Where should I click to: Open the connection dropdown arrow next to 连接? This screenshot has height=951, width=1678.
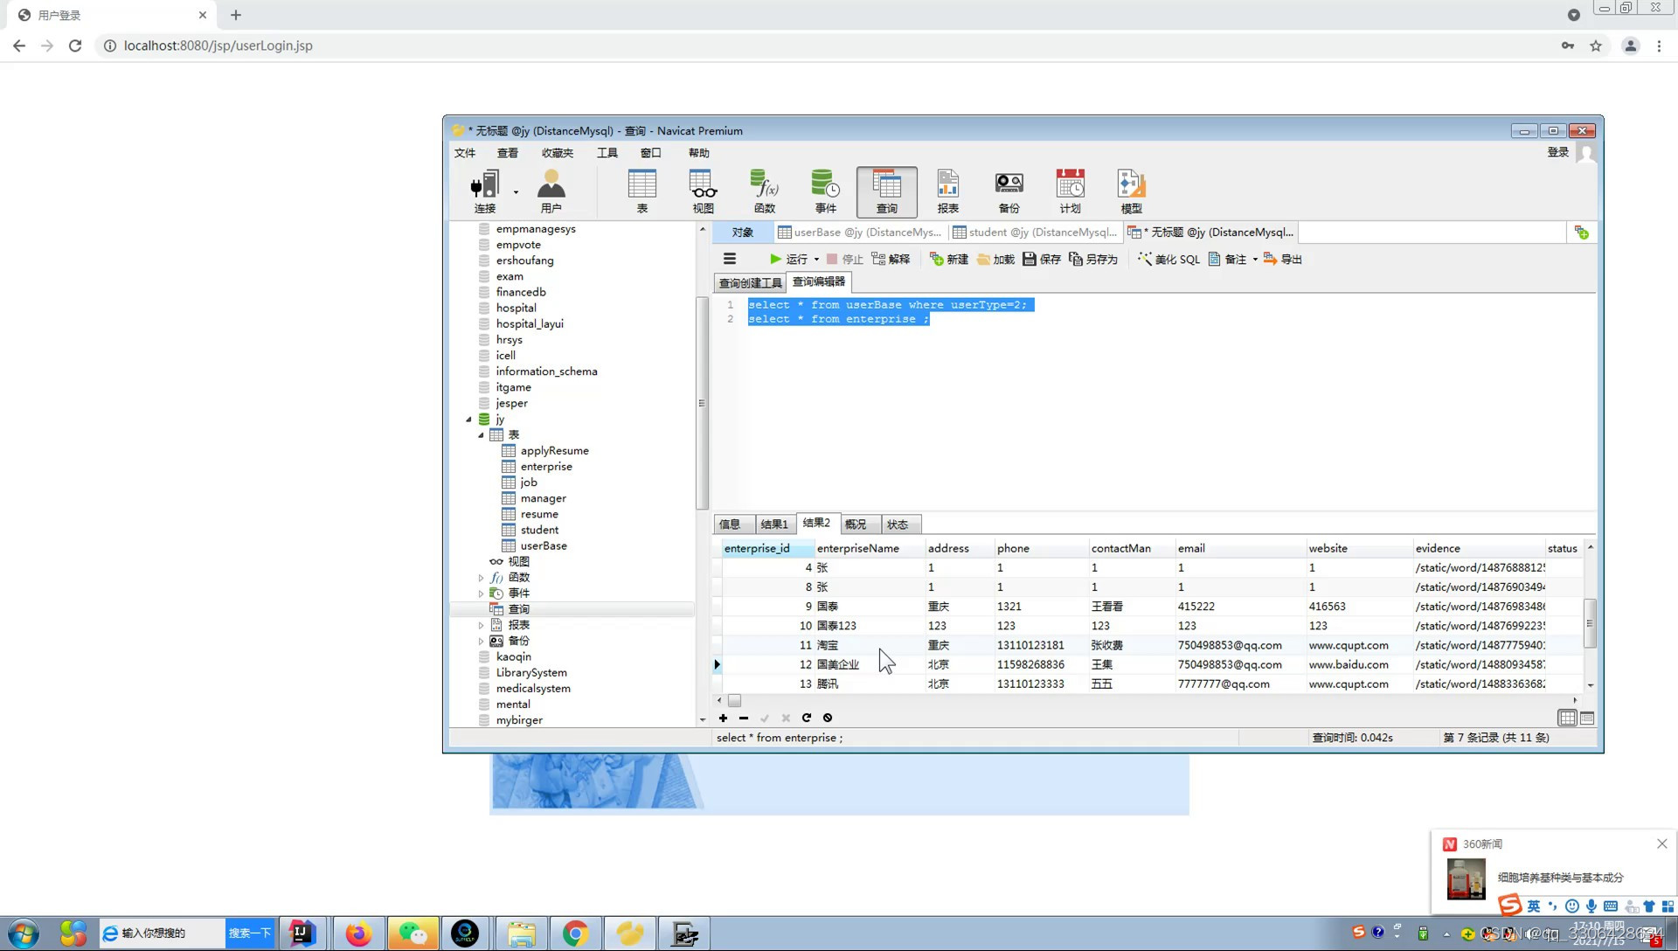pyautogui.click(x=516, y=191)
